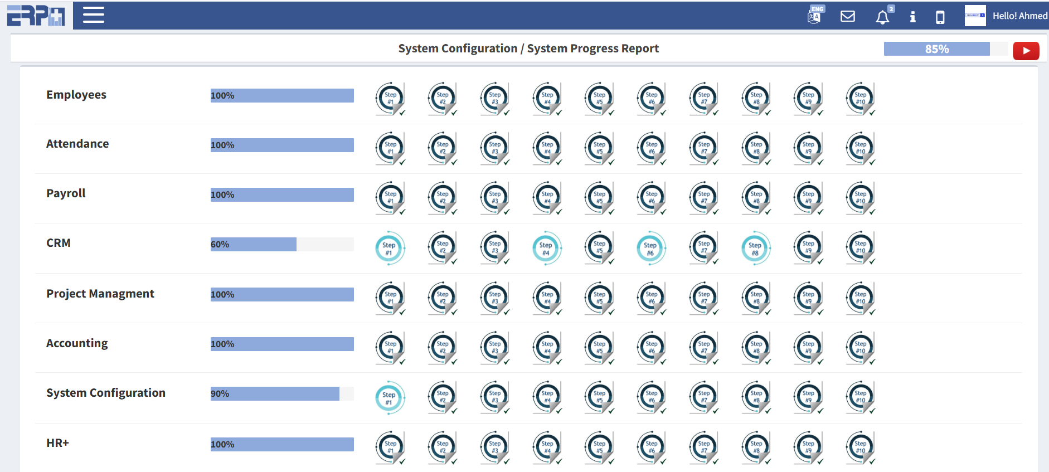Click the Payroll module label
1049x472 pixels.
[x=66, y=193]
